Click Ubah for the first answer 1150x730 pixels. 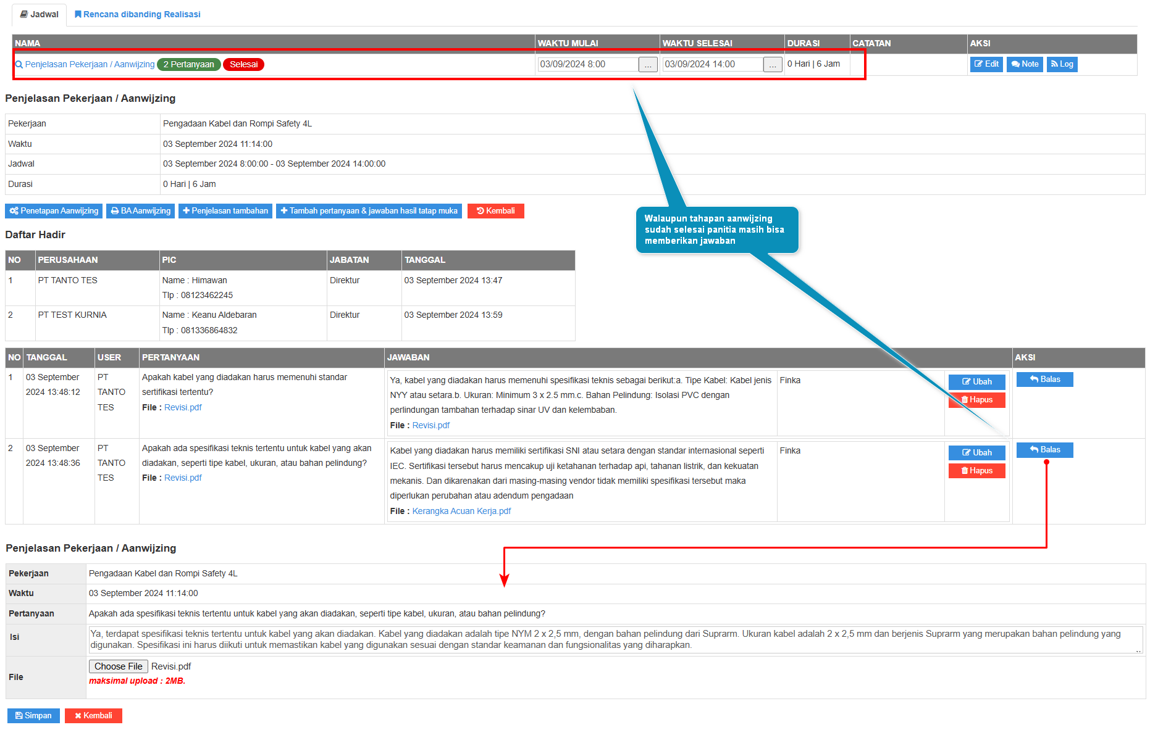(x=977, y=382)
